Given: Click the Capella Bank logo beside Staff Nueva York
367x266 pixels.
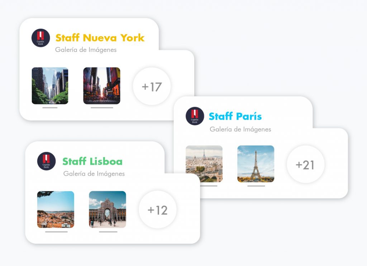Looking at the screenshot, I should pyautogui.click(x=41, y=38).
